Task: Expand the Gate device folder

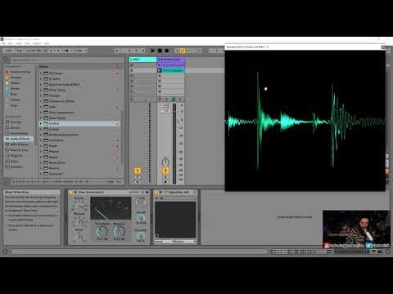Action: [41, 107]
